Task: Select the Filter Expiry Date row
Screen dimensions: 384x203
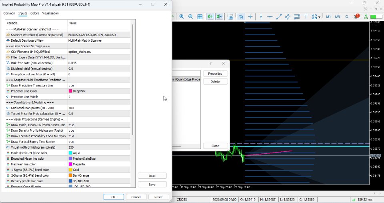Action: 68,57
